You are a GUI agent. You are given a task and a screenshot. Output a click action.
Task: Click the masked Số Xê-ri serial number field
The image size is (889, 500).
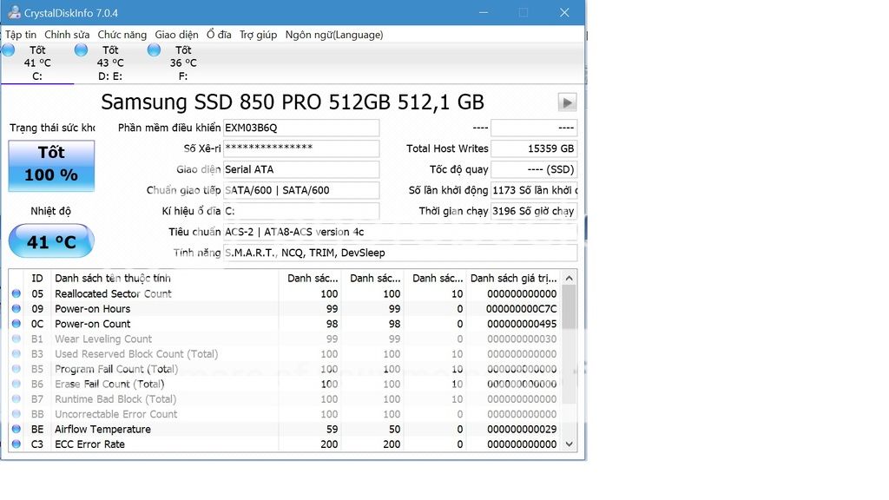[x=301, y=148]
